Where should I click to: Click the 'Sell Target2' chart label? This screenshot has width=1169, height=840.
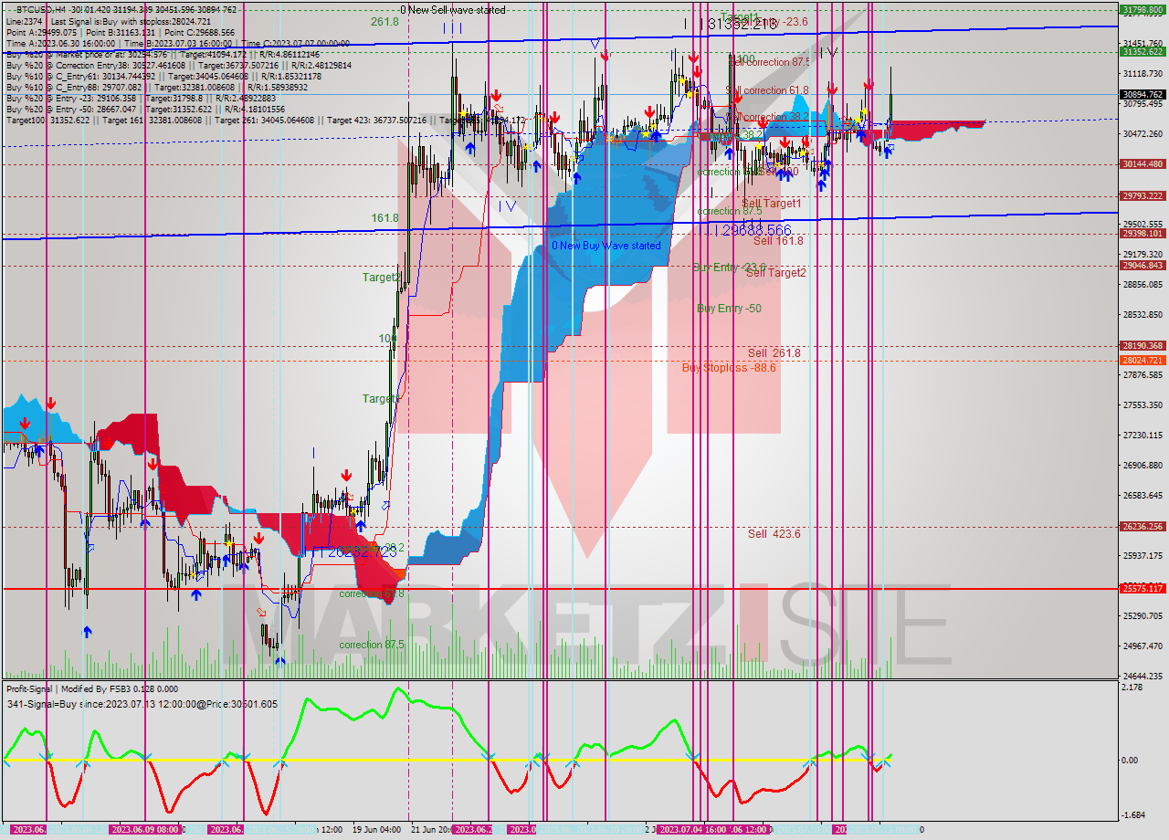[x=776, y=272]
